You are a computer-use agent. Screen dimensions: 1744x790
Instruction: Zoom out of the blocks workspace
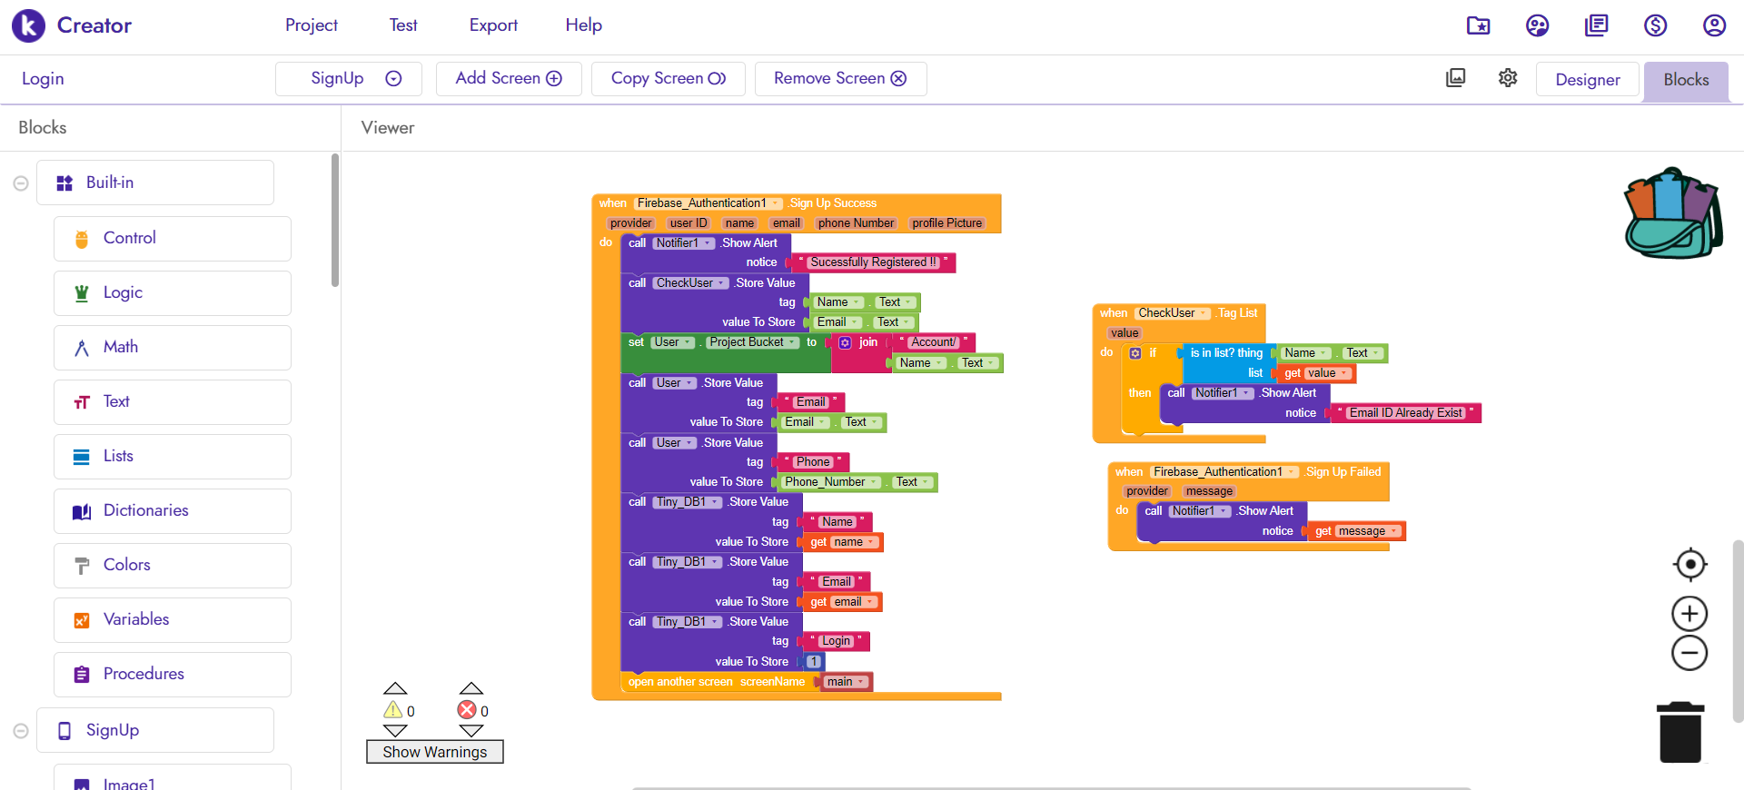pos(1689,653)
